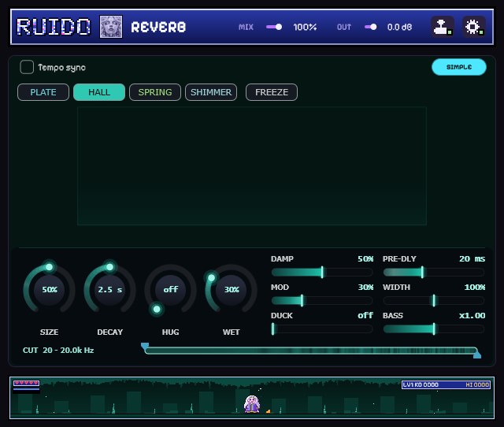Screen dimensions: 504x427
Task: Select the PLATE reverb type
Action: click(43, 92)
